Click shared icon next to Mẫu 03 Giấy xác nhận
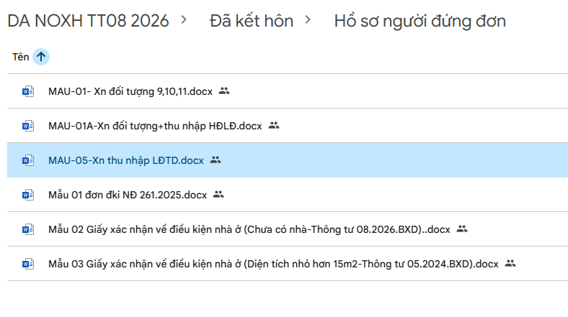This screenshot has width=568, height=317. (510, 264)
